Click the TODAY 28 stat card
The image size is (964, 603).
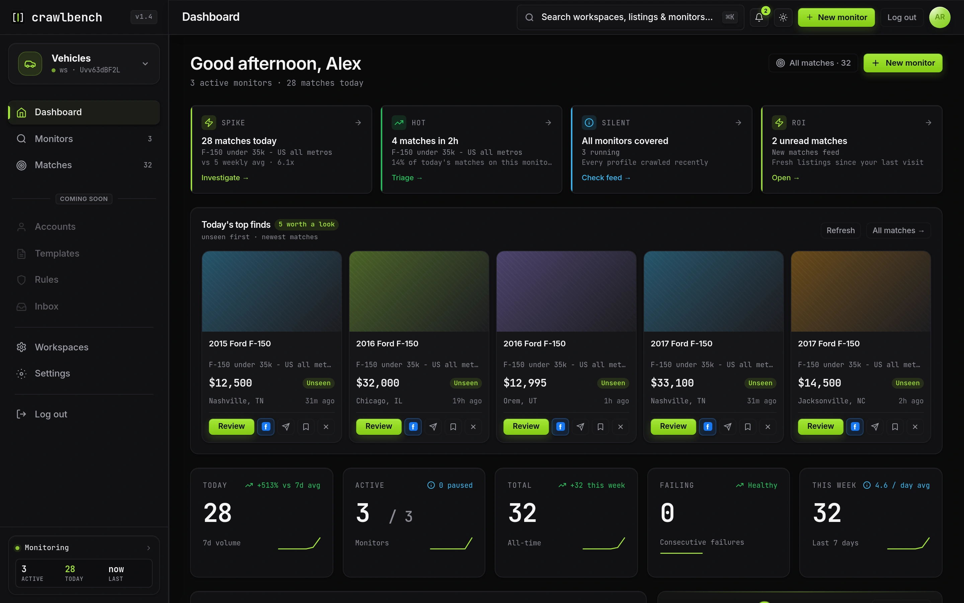pos(262,523)
